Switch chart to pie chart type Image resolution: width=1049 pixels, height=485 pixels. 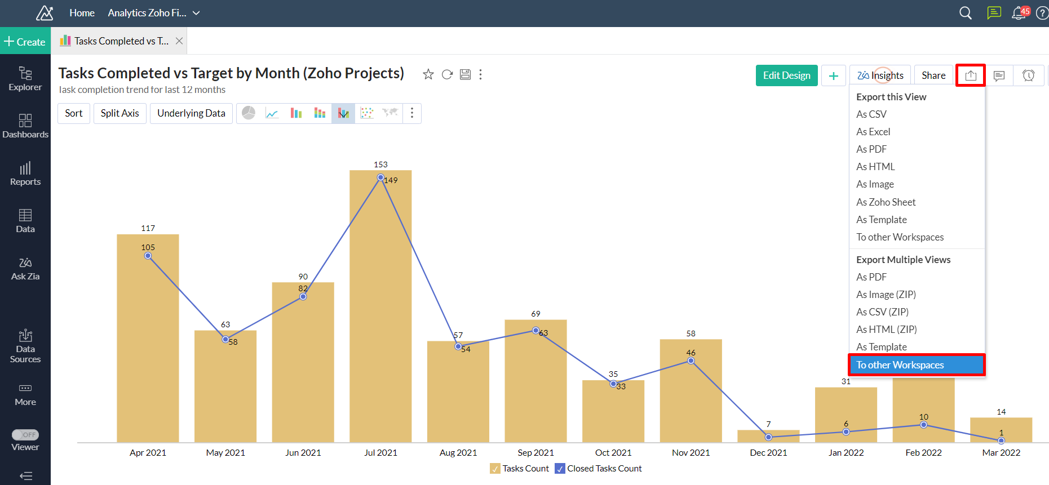point(249,113)
